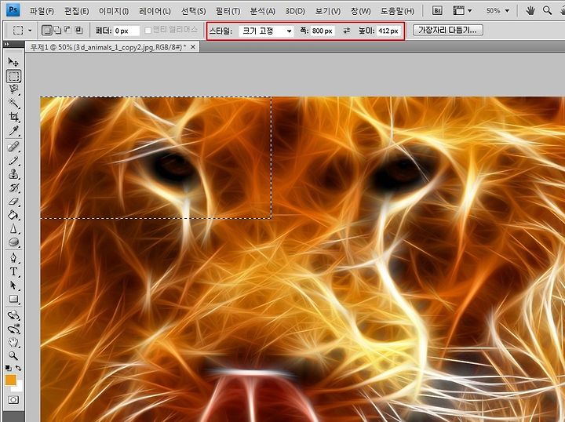
Task: Select the Zoom tool in toolbox
Action: (13, 356)
